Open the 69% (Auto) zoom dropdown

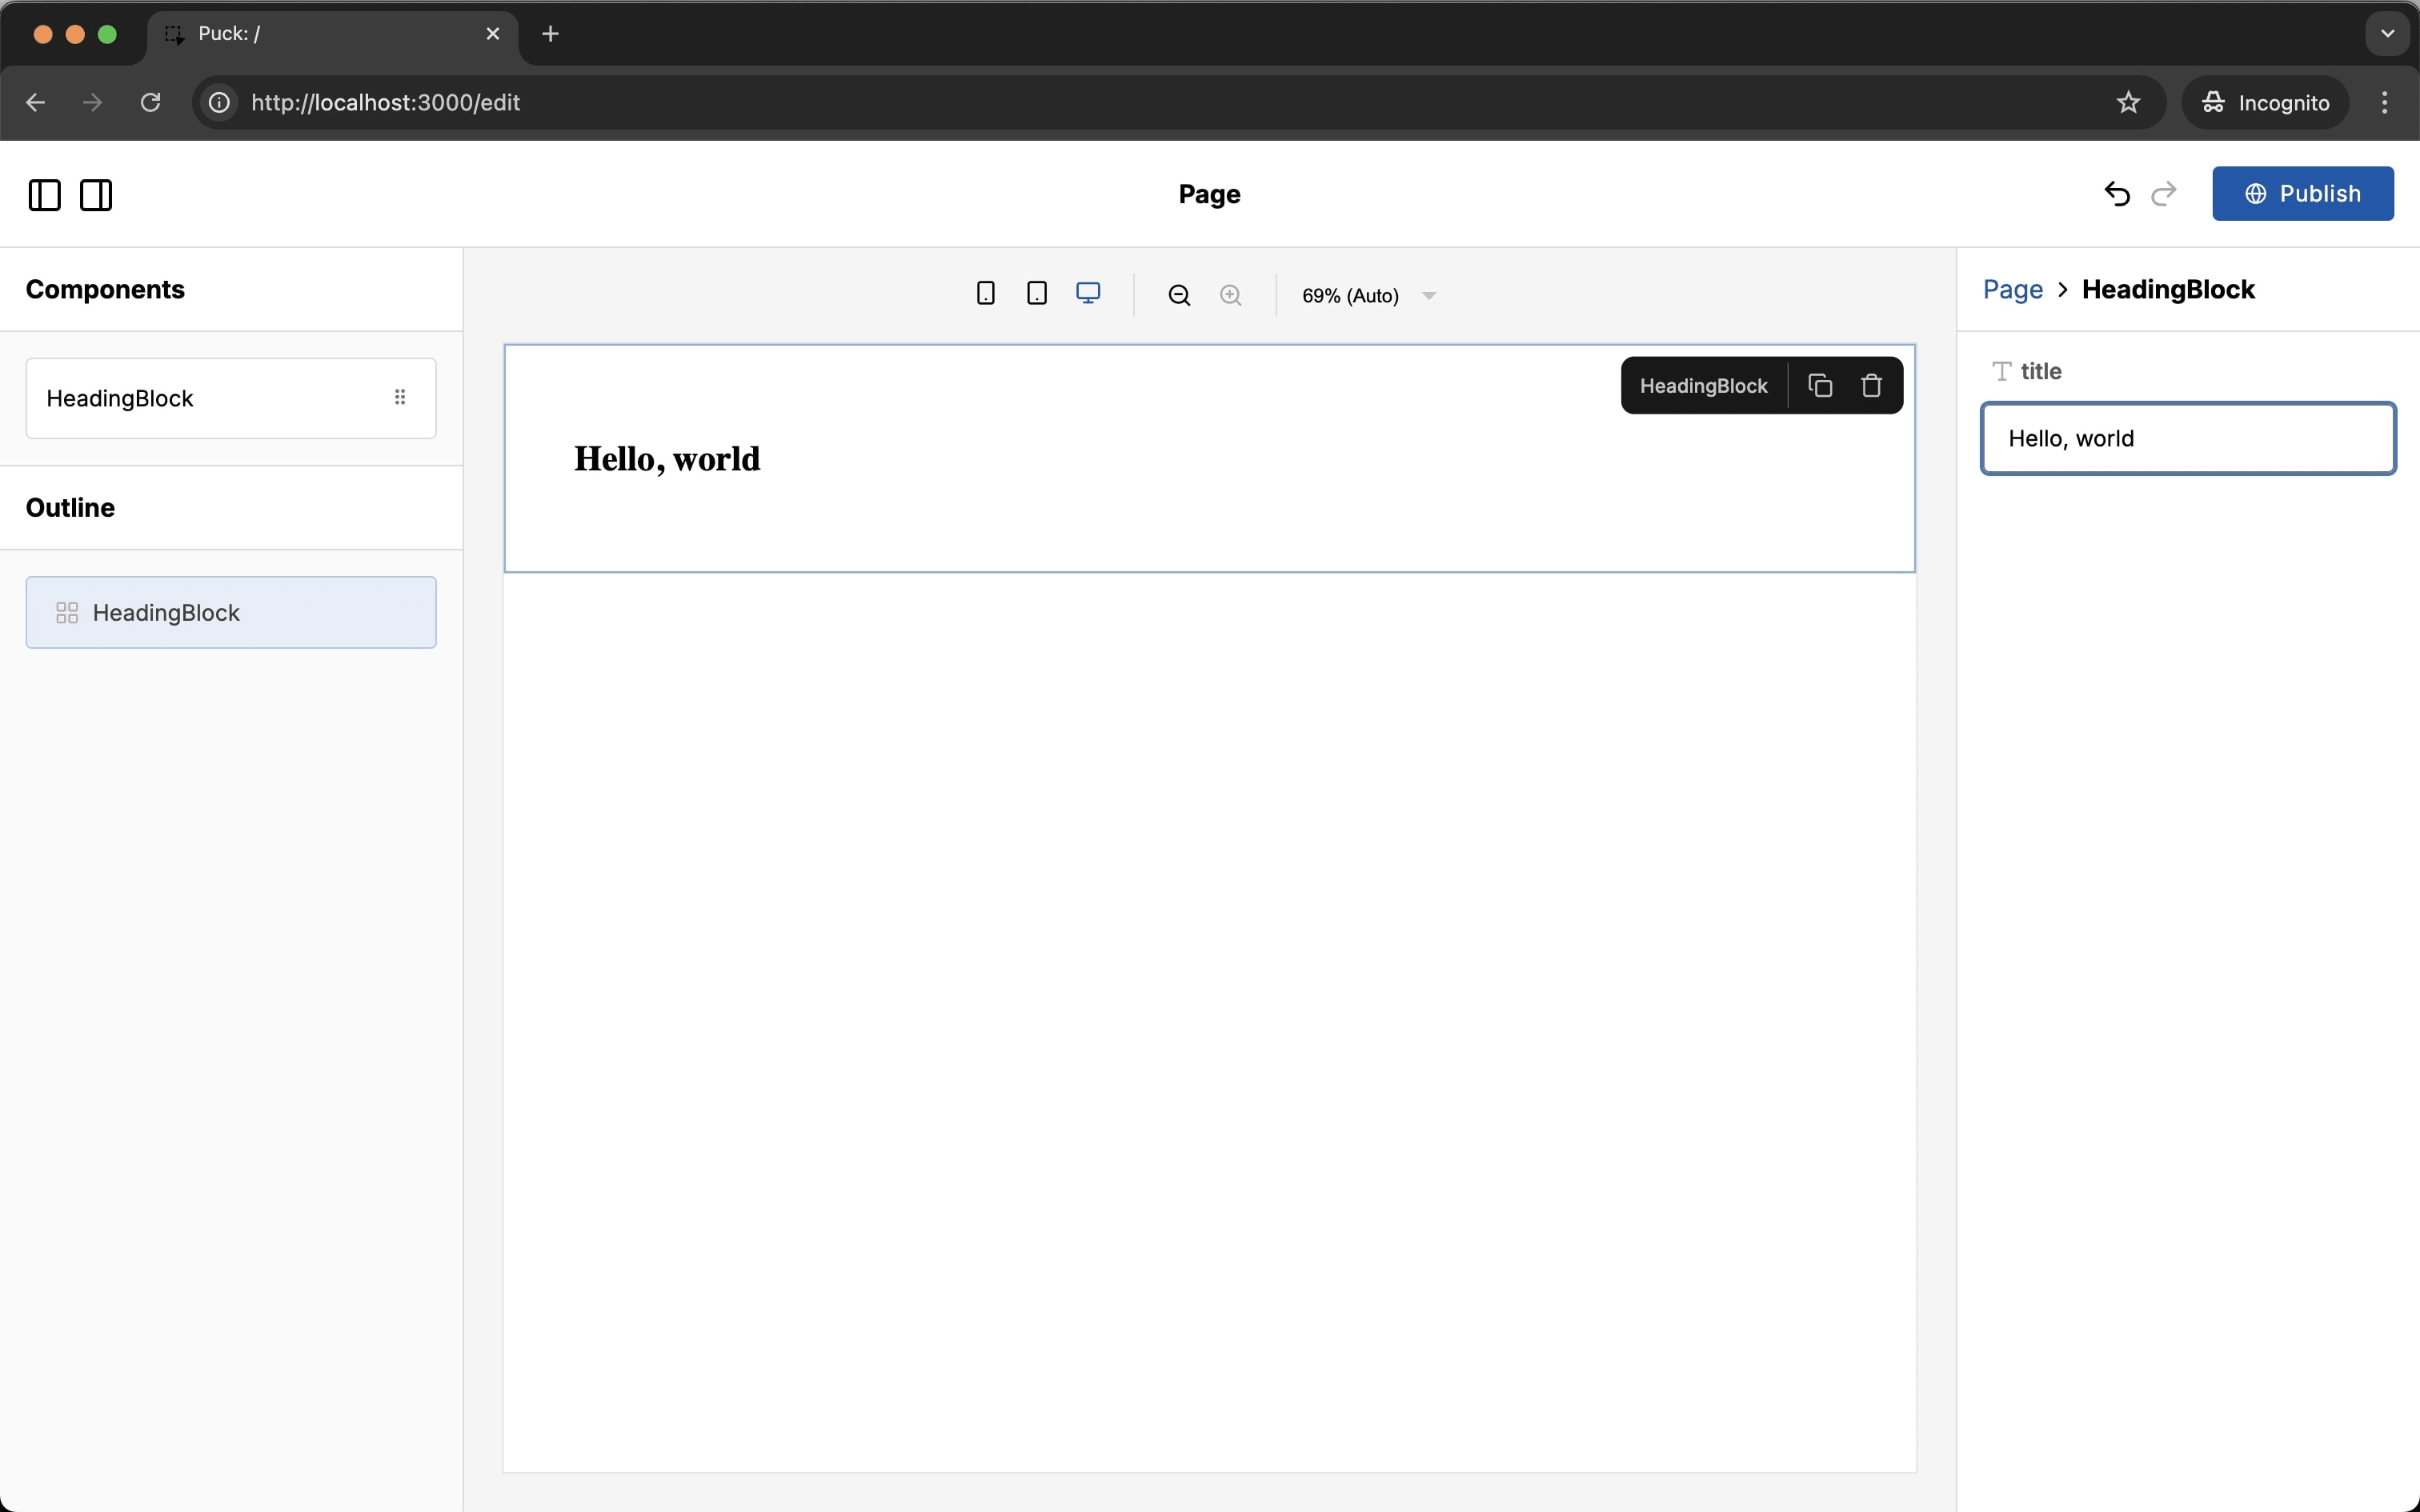tap(1368, 296)
